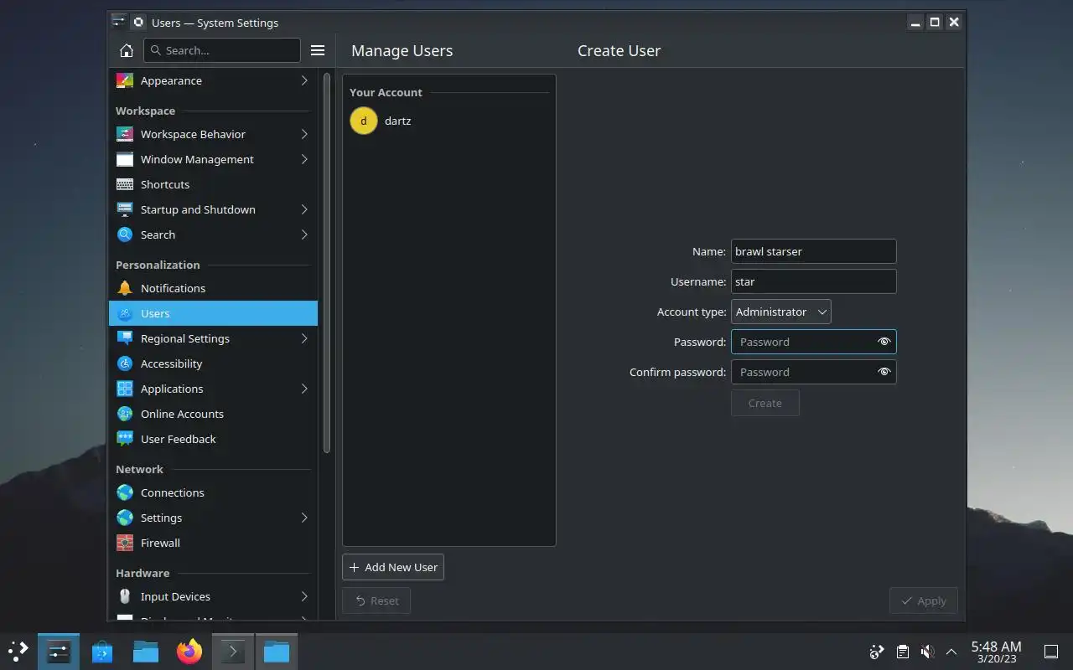Launch Firefox from the taskbar
Image resolution: width=1073 pixels, height=670 pixels.
[189, 652]
